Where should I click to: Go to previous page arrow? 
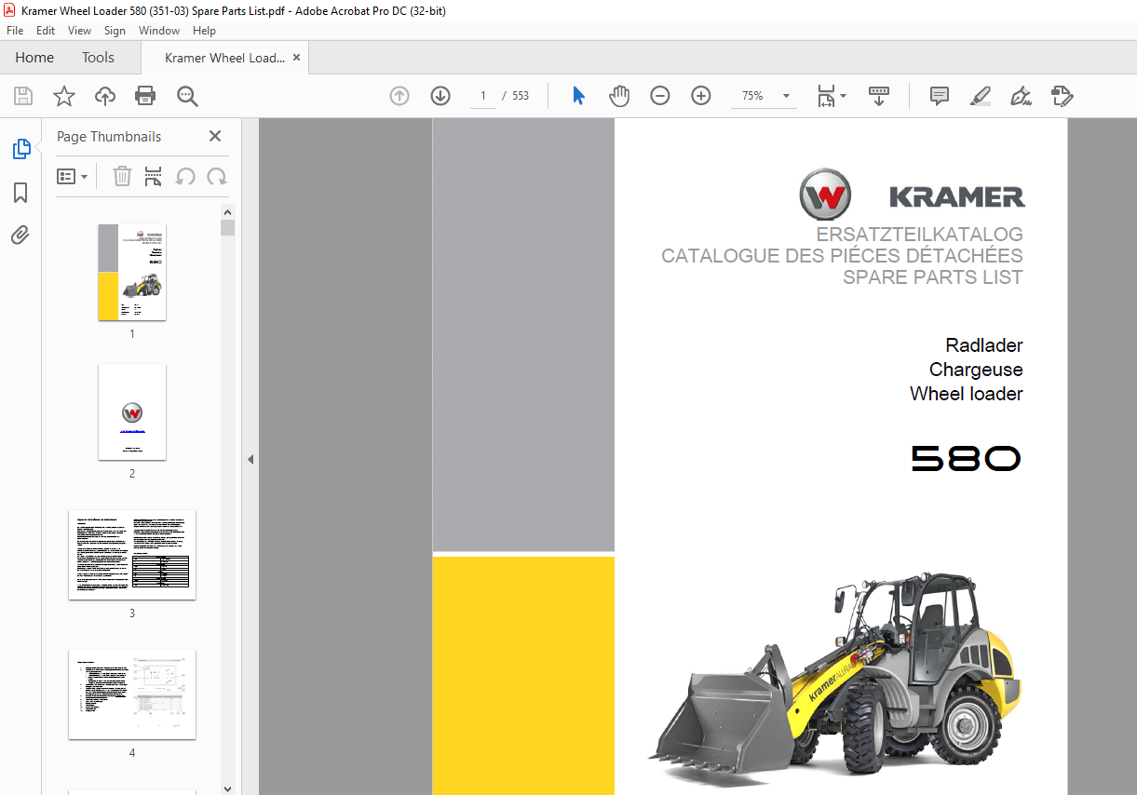(x=399, y=96)
